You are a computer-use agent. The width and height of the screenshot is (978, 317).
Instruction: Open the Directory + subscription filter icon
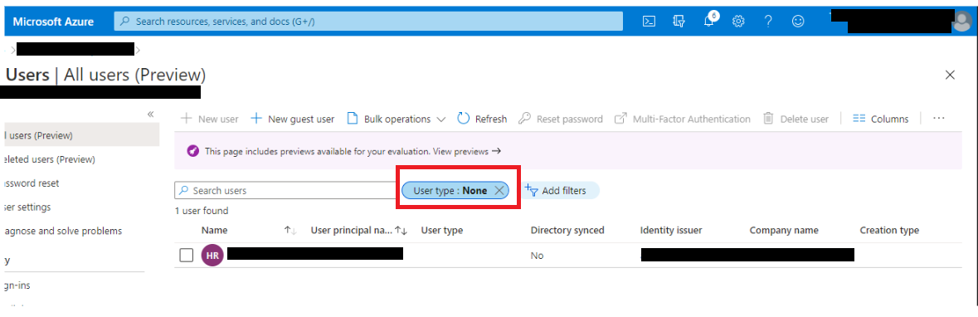point(679,22)
